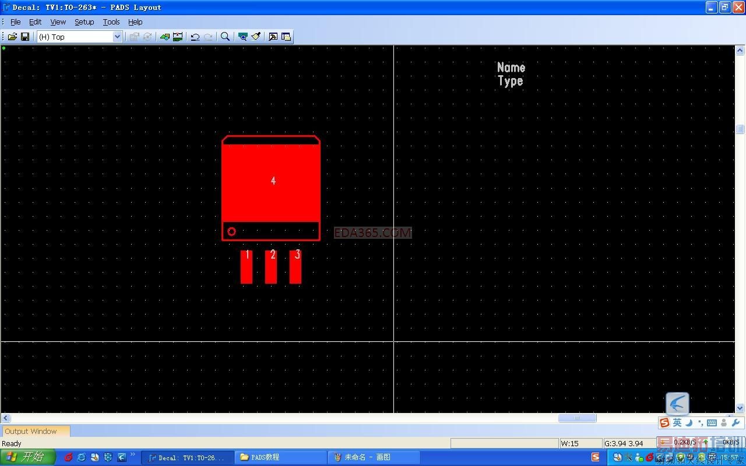Open the View menu

(x=58, y=22)
